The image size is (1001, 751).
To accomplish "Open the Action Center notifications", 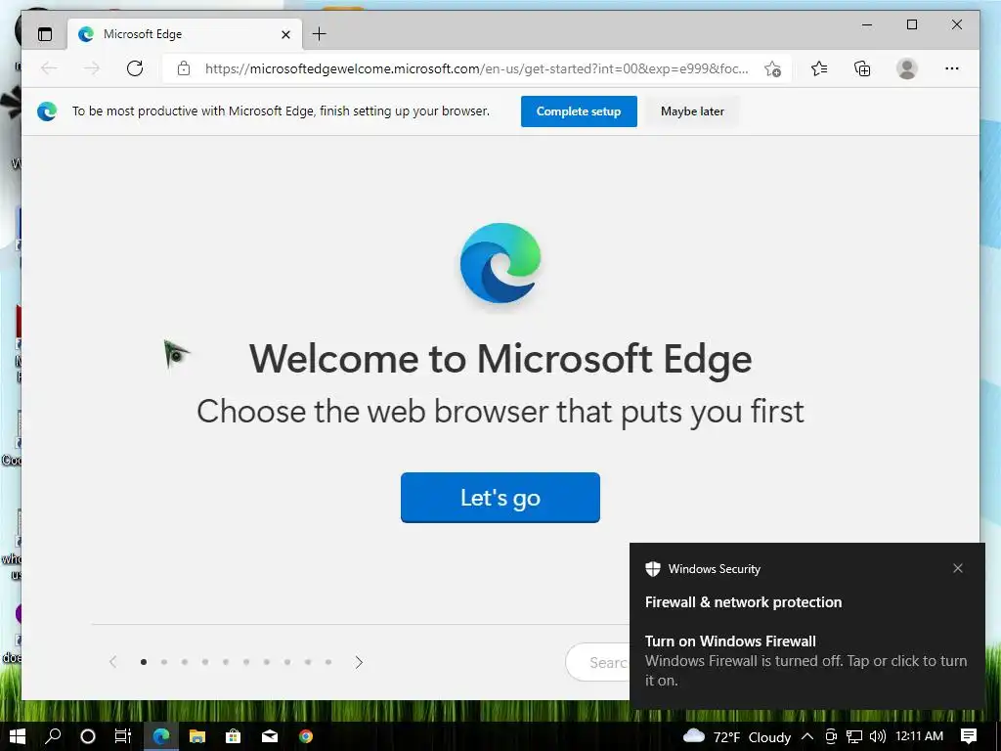I will [x=969, y=736].
